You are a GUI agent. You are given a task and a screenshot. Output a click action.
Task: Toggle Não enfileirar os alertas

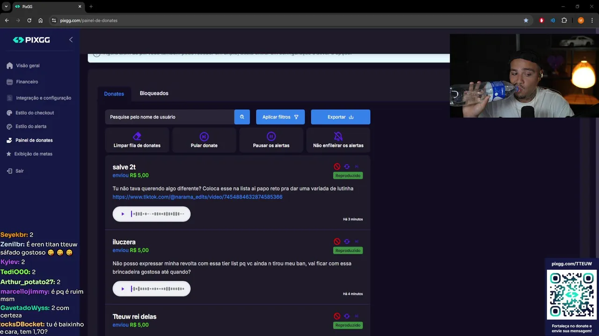338,140
